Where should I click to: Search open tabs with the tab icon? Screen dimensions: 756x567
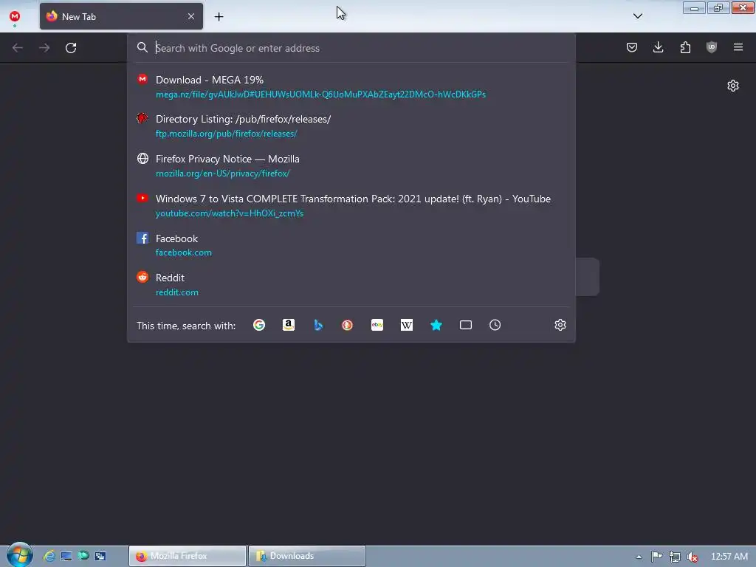click(x=466, y=325)
